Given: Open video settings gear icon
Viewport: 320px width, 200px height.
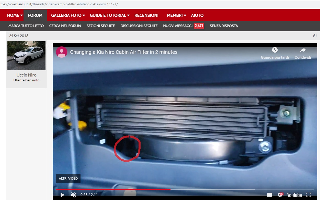Looking at the screenshot, I should coord(280,195).
